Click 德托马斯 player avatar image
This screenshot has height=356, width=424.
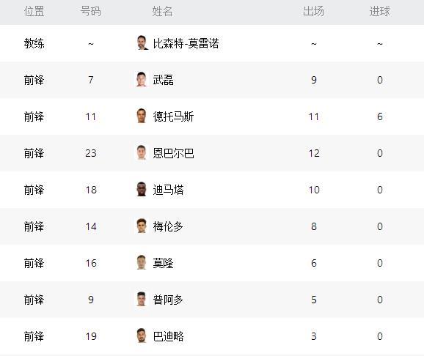(142, 116)
